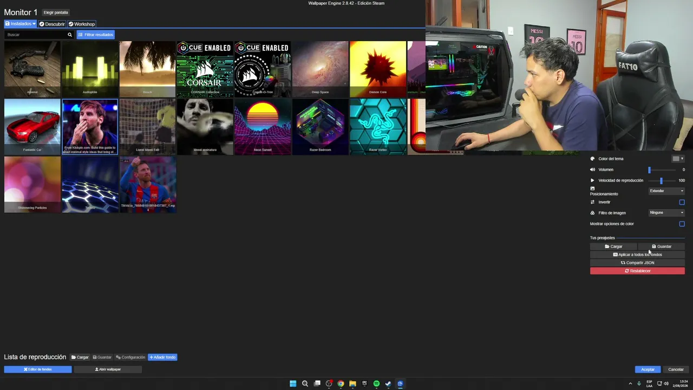
Task: Open playlist Configuración
Action: 130,357
